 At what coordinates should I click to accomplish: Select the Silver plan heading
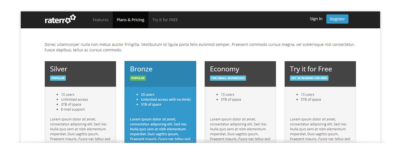(x=58, y=69)
